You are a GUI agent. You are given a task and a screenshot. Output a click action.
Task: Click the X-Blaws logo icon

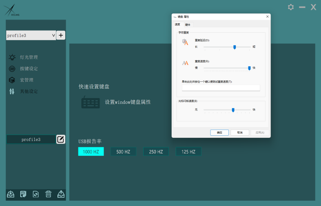(x=11, y=10)
